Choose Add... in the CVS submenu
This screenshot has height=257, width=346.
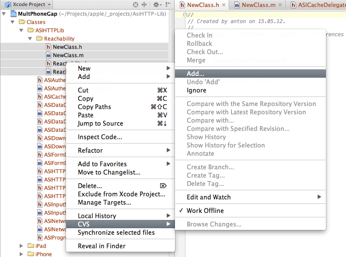pos(195,74)
